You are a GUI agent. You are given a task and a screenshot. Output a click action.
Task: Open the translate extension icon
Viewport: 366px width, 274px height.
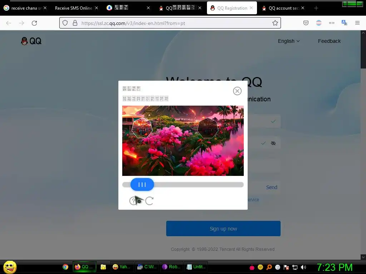[344, 23]
